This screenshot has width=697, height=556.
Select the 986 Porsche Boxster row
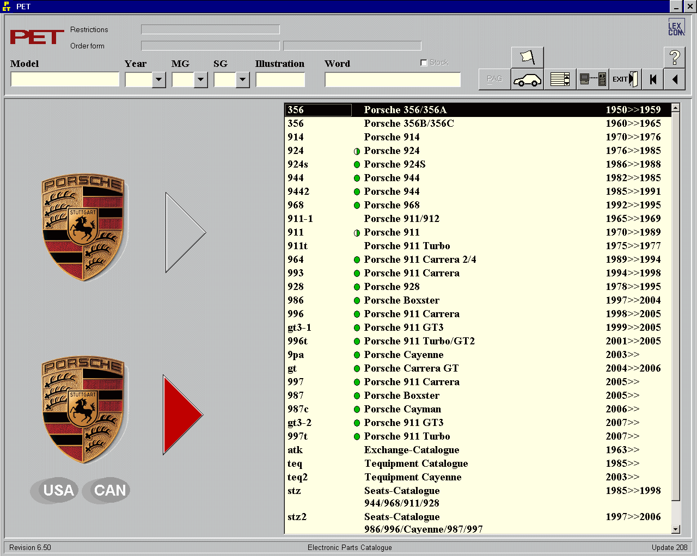(478, 300)
